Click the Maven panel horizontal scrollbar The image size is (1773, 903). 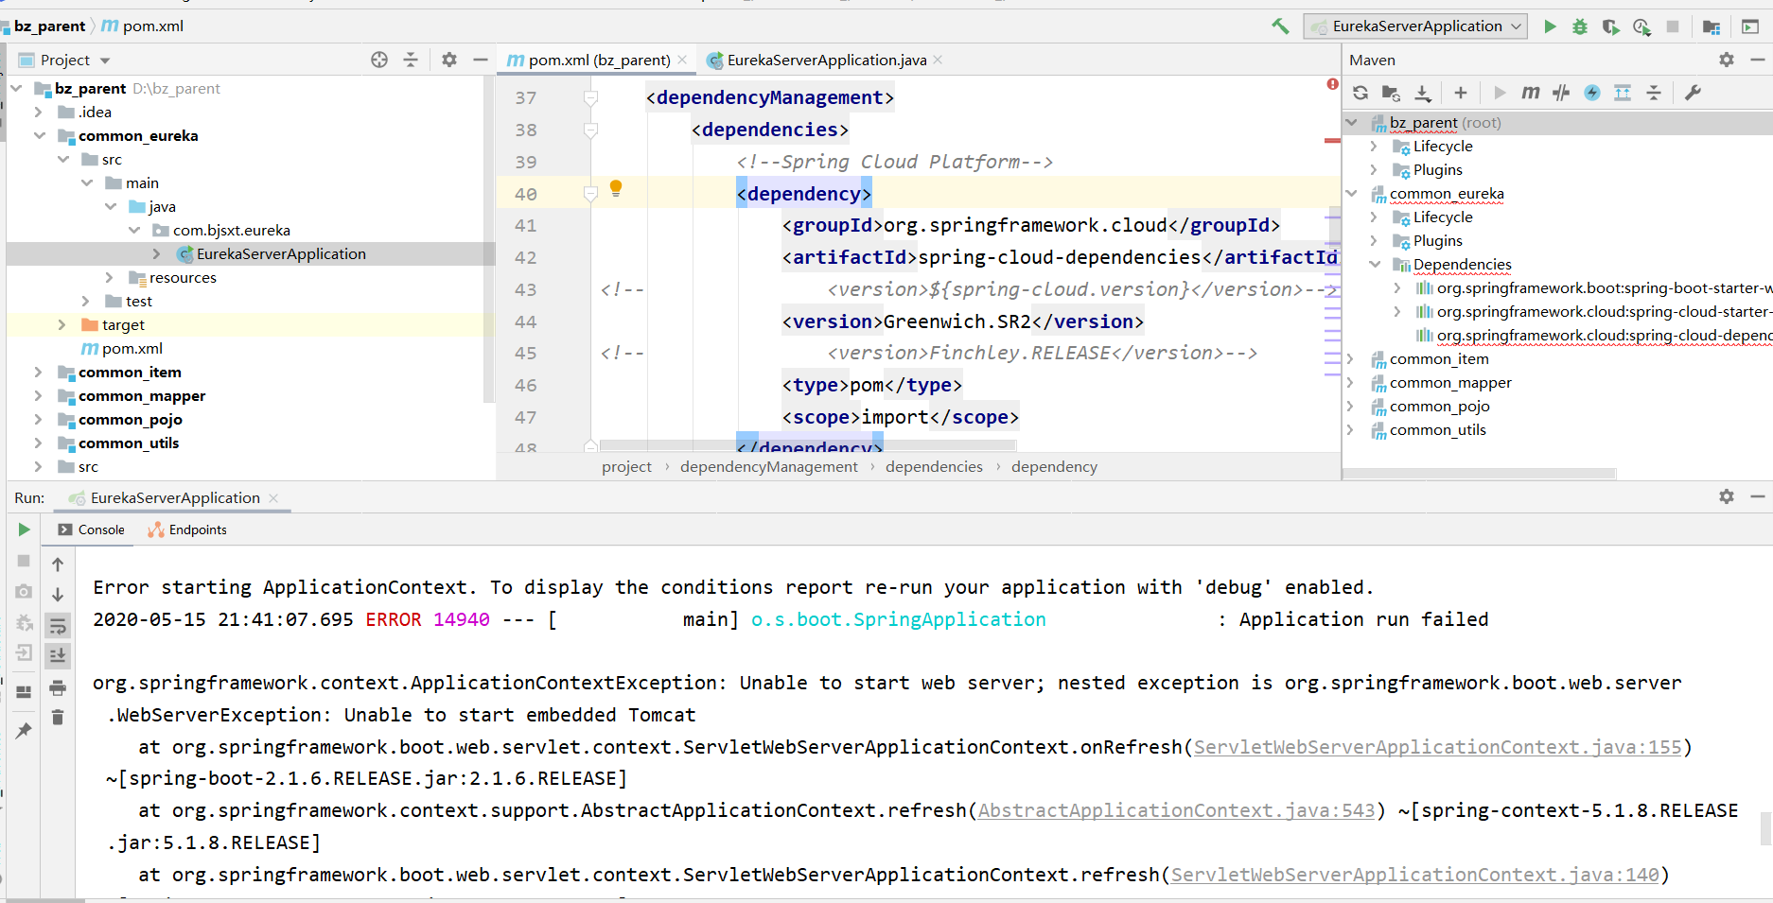point(1479,474)
